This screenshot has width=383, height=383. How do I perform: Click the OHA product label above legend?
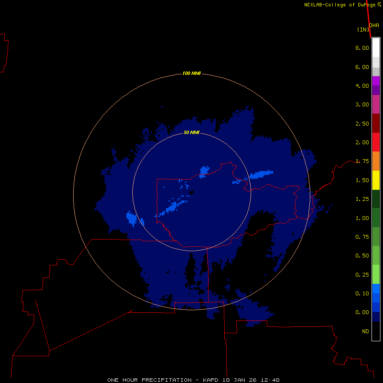tap(374, 25)
